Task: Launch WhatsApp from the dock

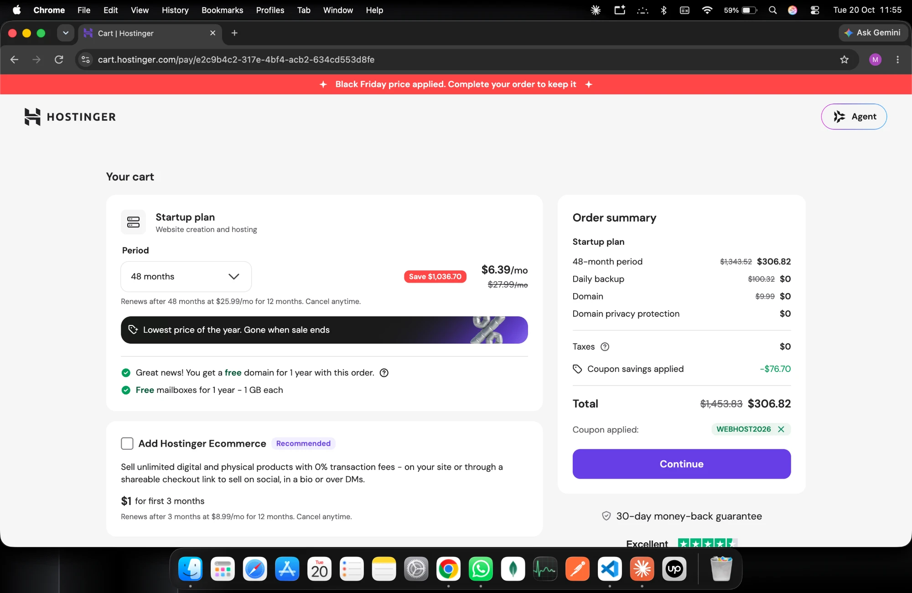Action: click(x=481, y=569)
